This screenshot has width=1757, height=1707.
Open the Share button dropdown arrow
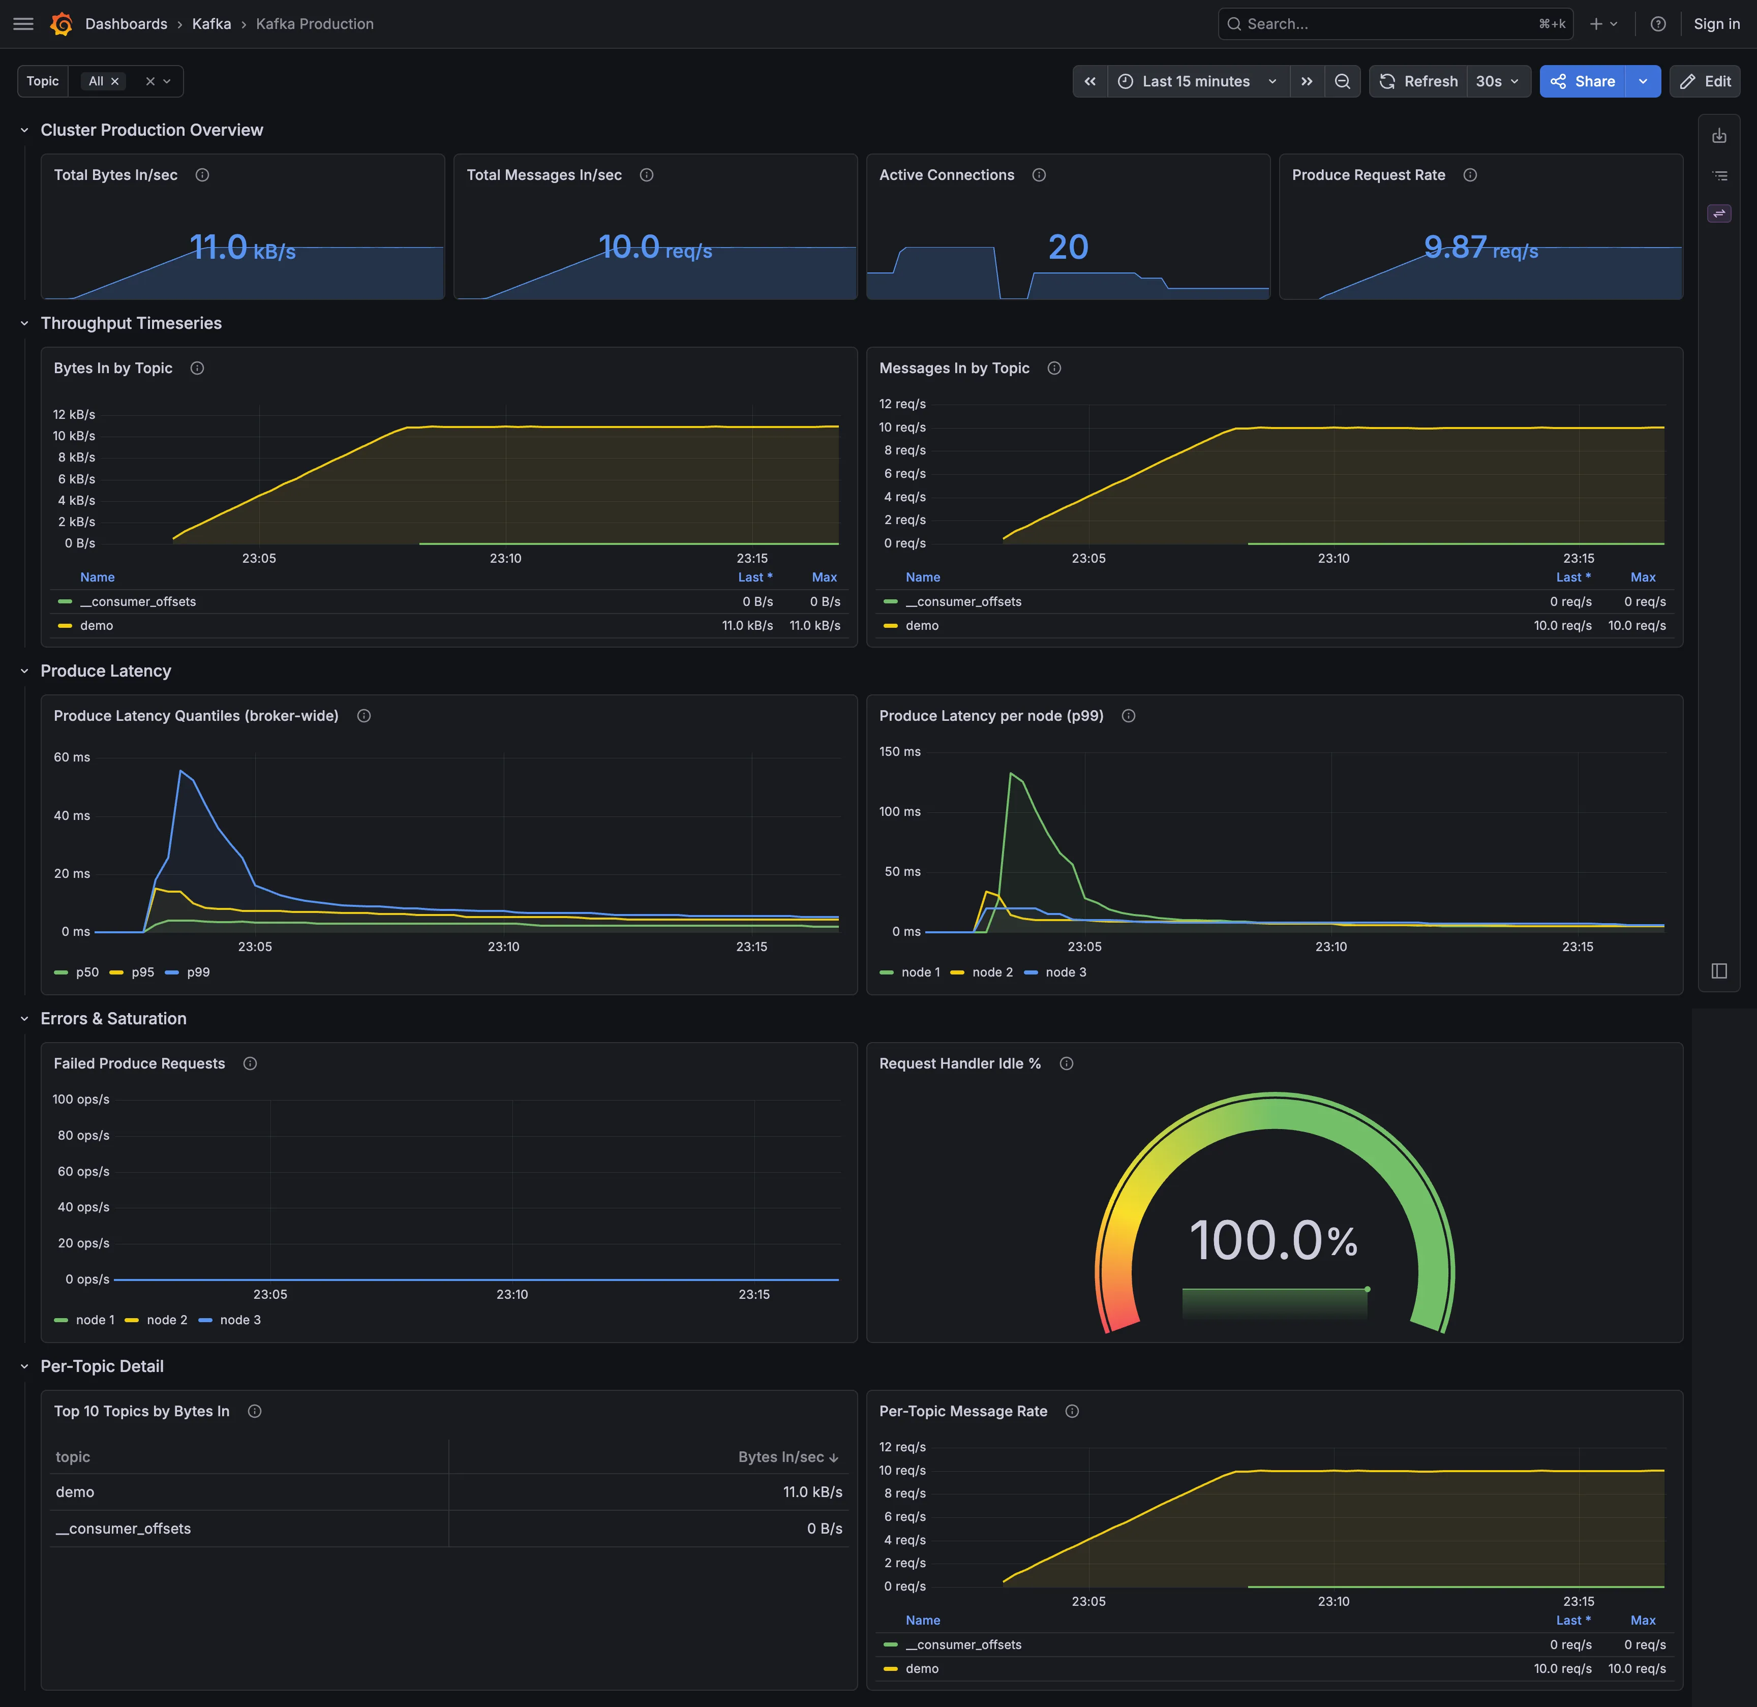click(x=1642, y=81)
